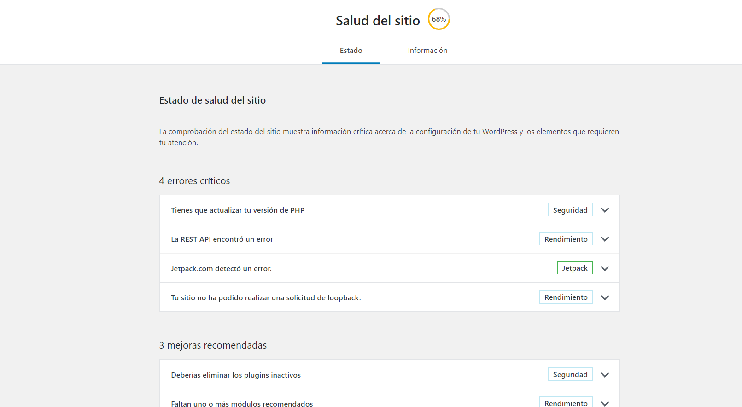Expand the PHP version update chevron
The image size is (742, 407).
(605, 210)
